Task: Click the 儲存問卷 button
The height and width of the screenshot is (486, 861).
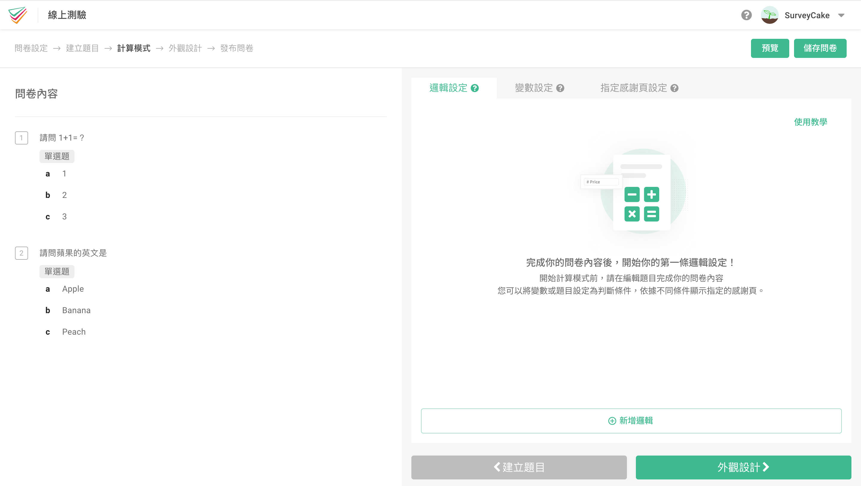Action: coord(820,48)
